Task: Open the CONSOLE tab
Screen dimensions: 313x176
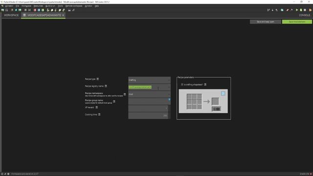Action: coord(305,15)
